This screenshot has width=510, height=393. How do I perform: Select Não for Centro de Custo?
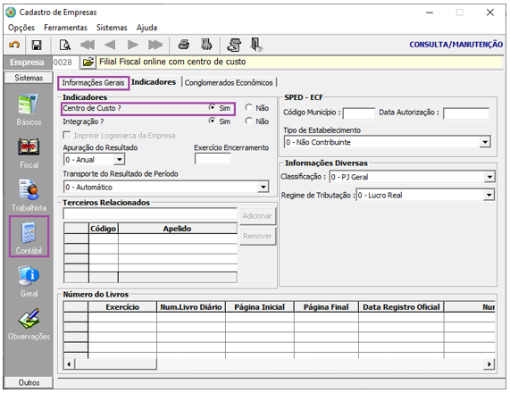pos(249,107)
